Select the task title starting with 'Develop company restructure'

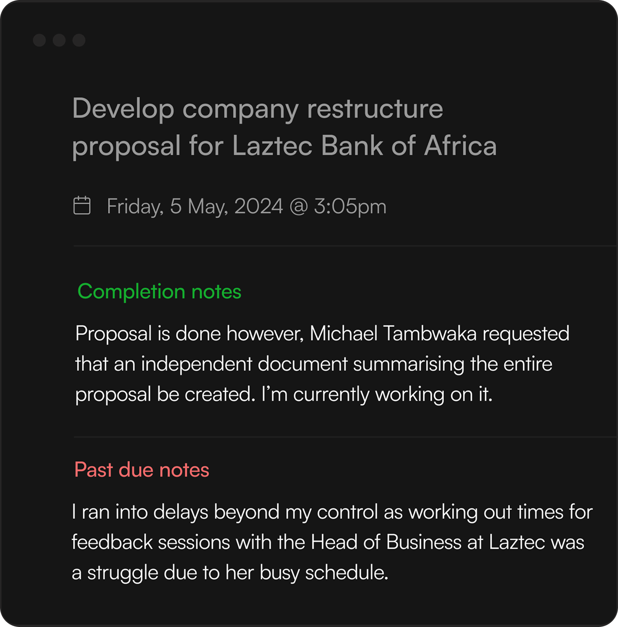[x=257, y=109]
